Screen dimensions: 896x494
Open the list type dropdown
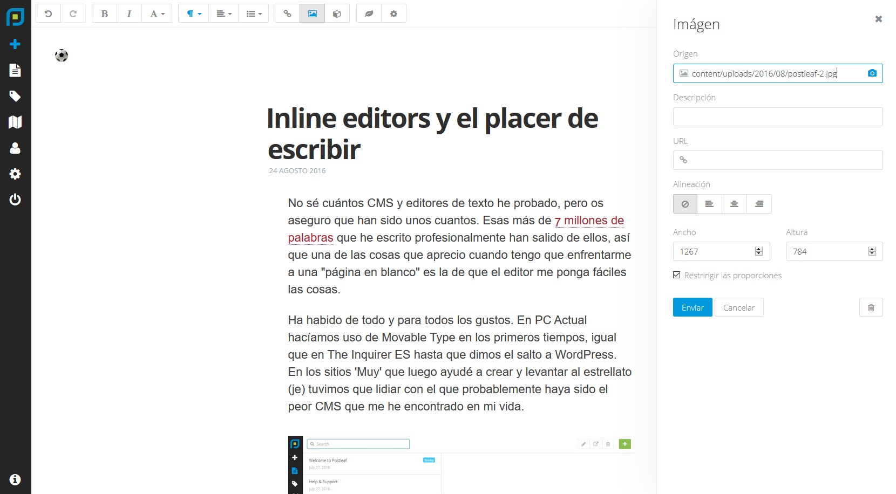(254, 13)
